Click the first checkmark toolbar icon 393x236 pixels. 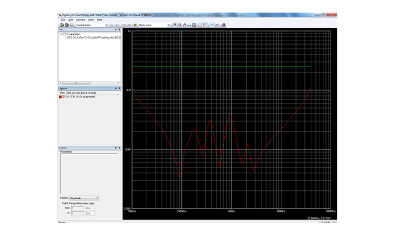(113, 25)
